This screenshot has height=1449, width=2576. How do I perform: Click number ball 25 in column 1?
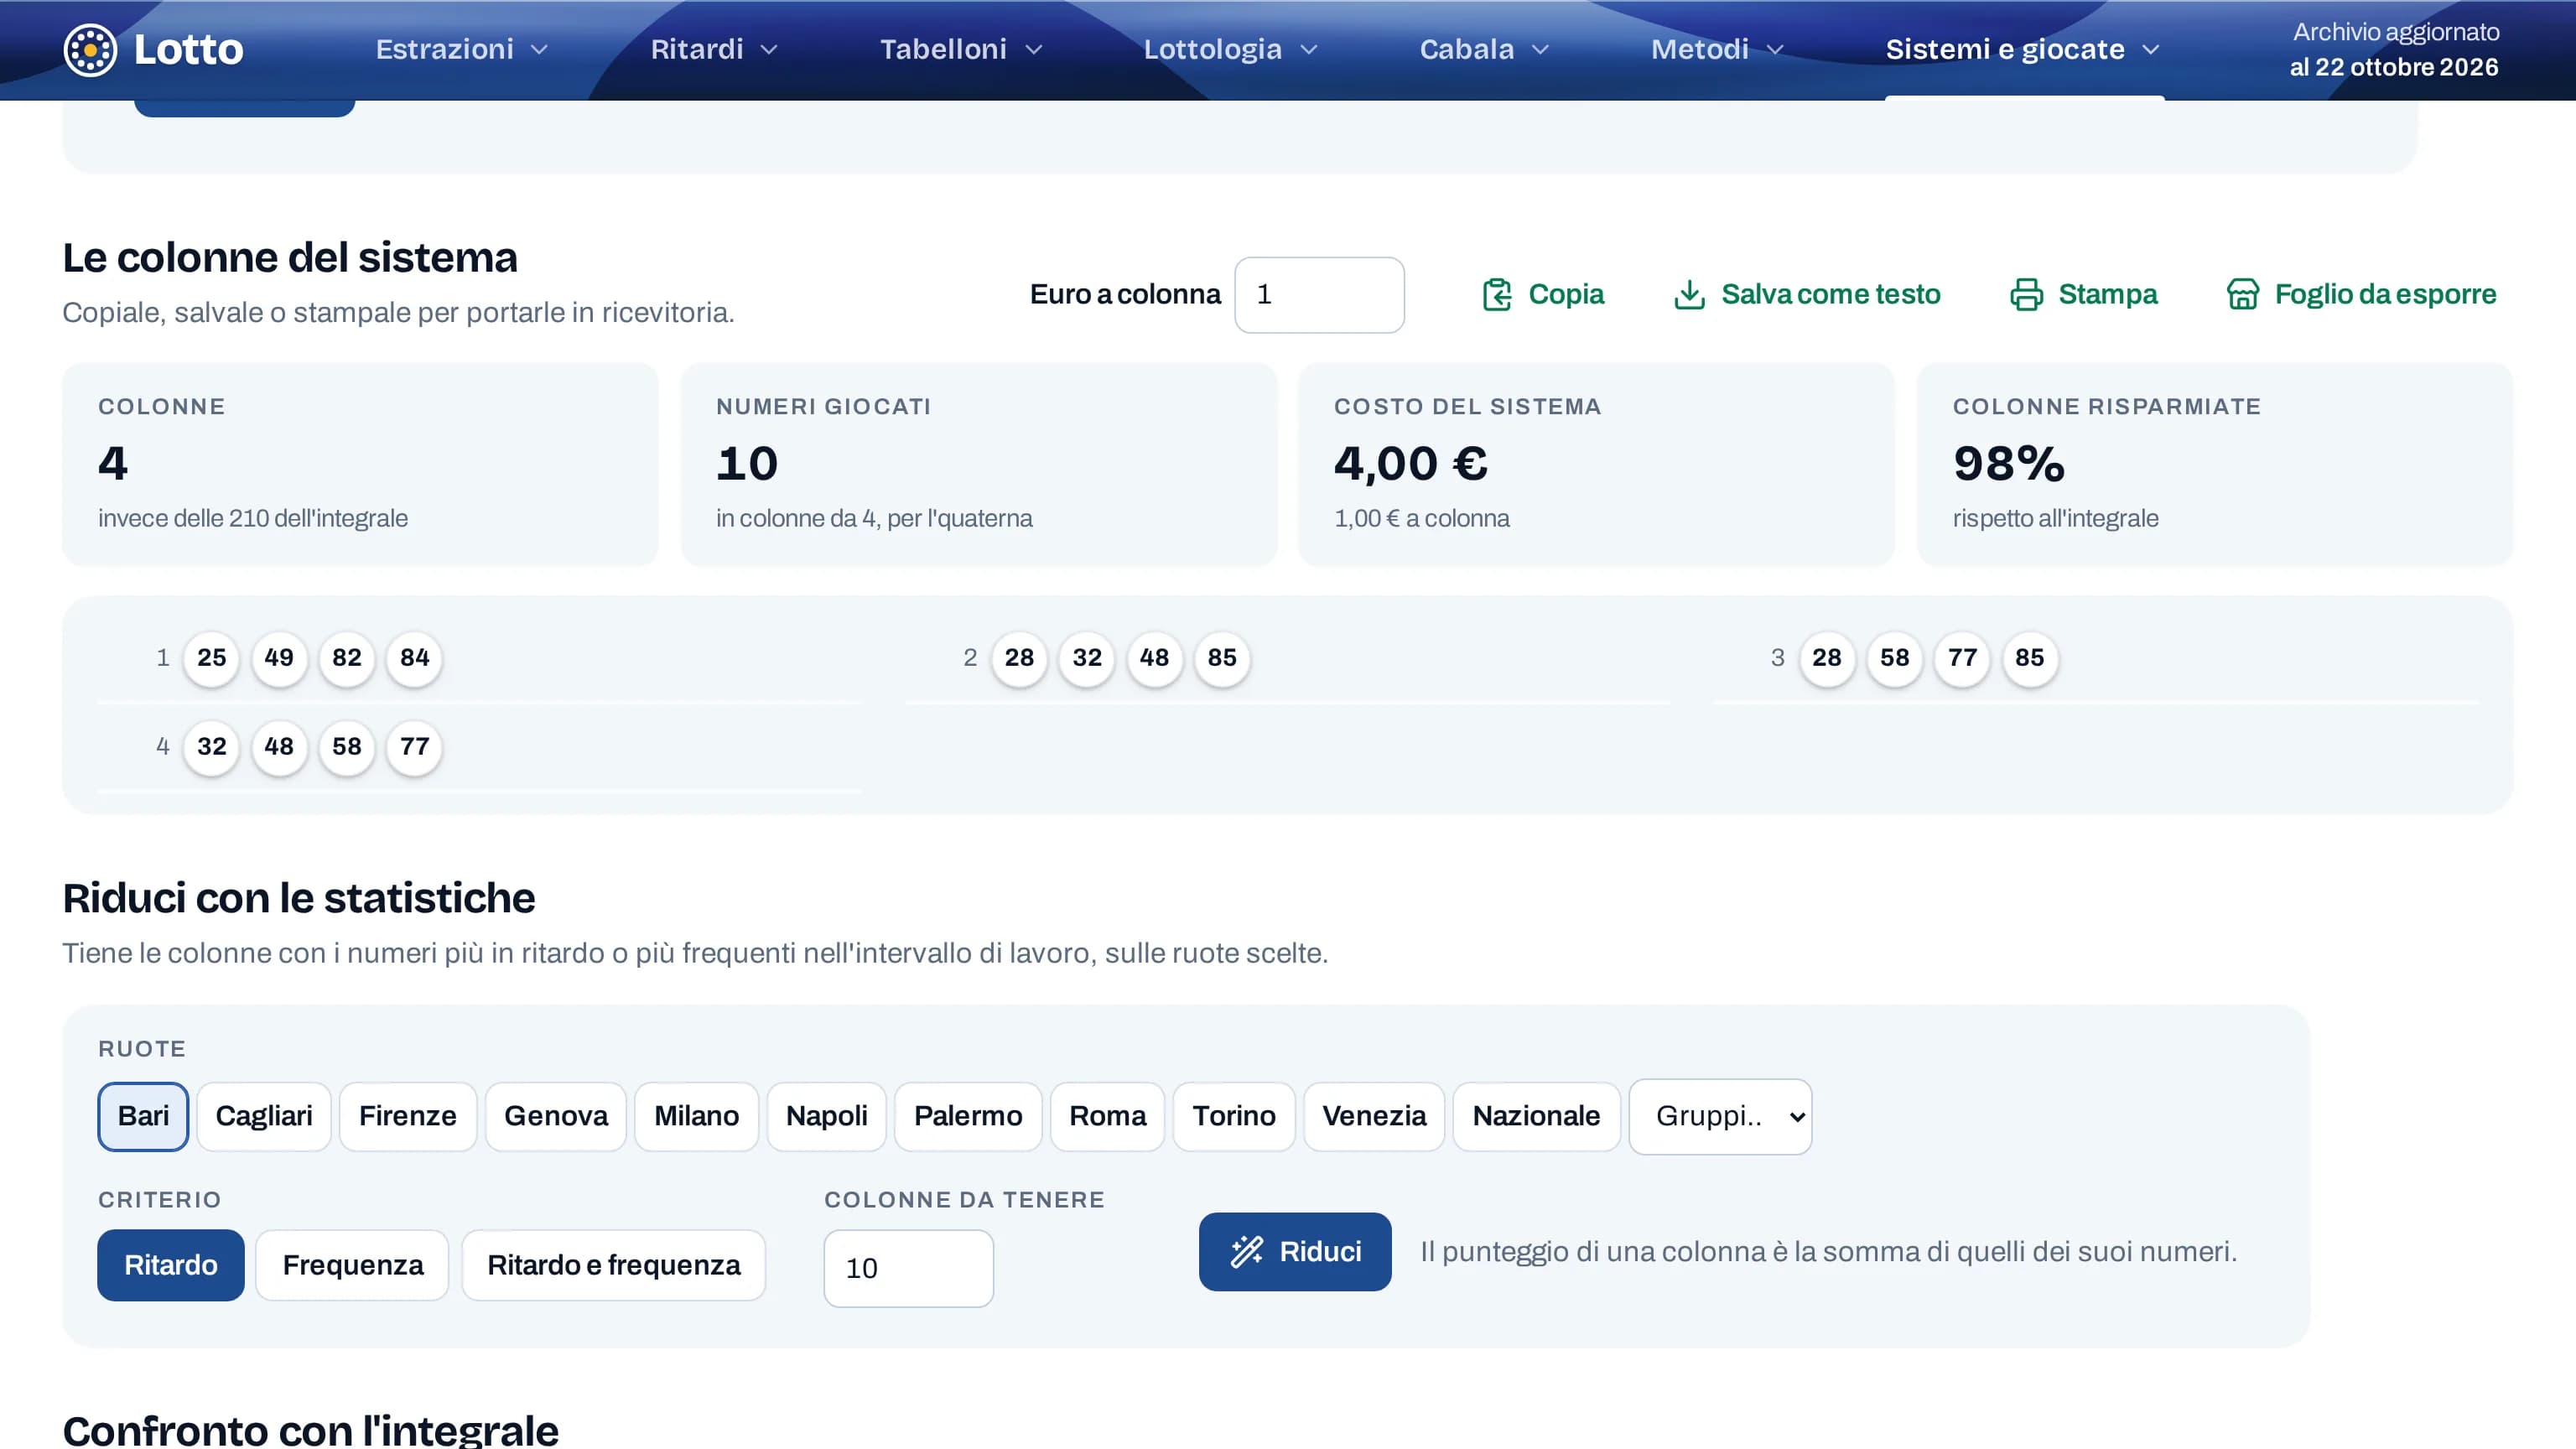point(211,658)
